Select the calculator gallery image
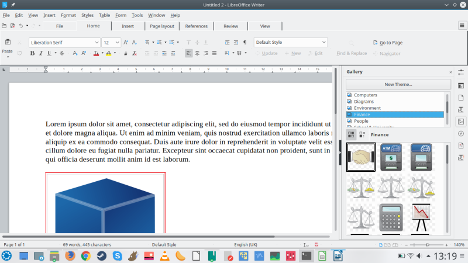The image size is (468, 263). (x=391, y=217)
